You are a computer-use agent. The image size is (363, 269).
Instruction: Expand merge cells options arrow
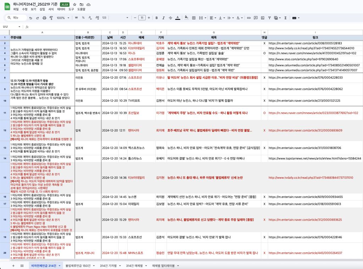click(205, 18)
